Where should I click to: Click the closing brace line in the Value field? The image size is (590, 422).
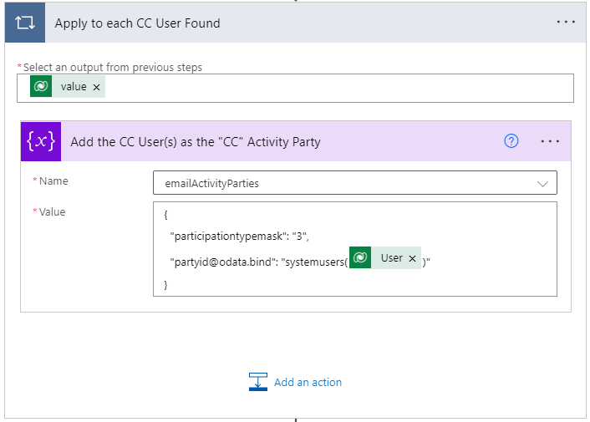tap(165, 285)
